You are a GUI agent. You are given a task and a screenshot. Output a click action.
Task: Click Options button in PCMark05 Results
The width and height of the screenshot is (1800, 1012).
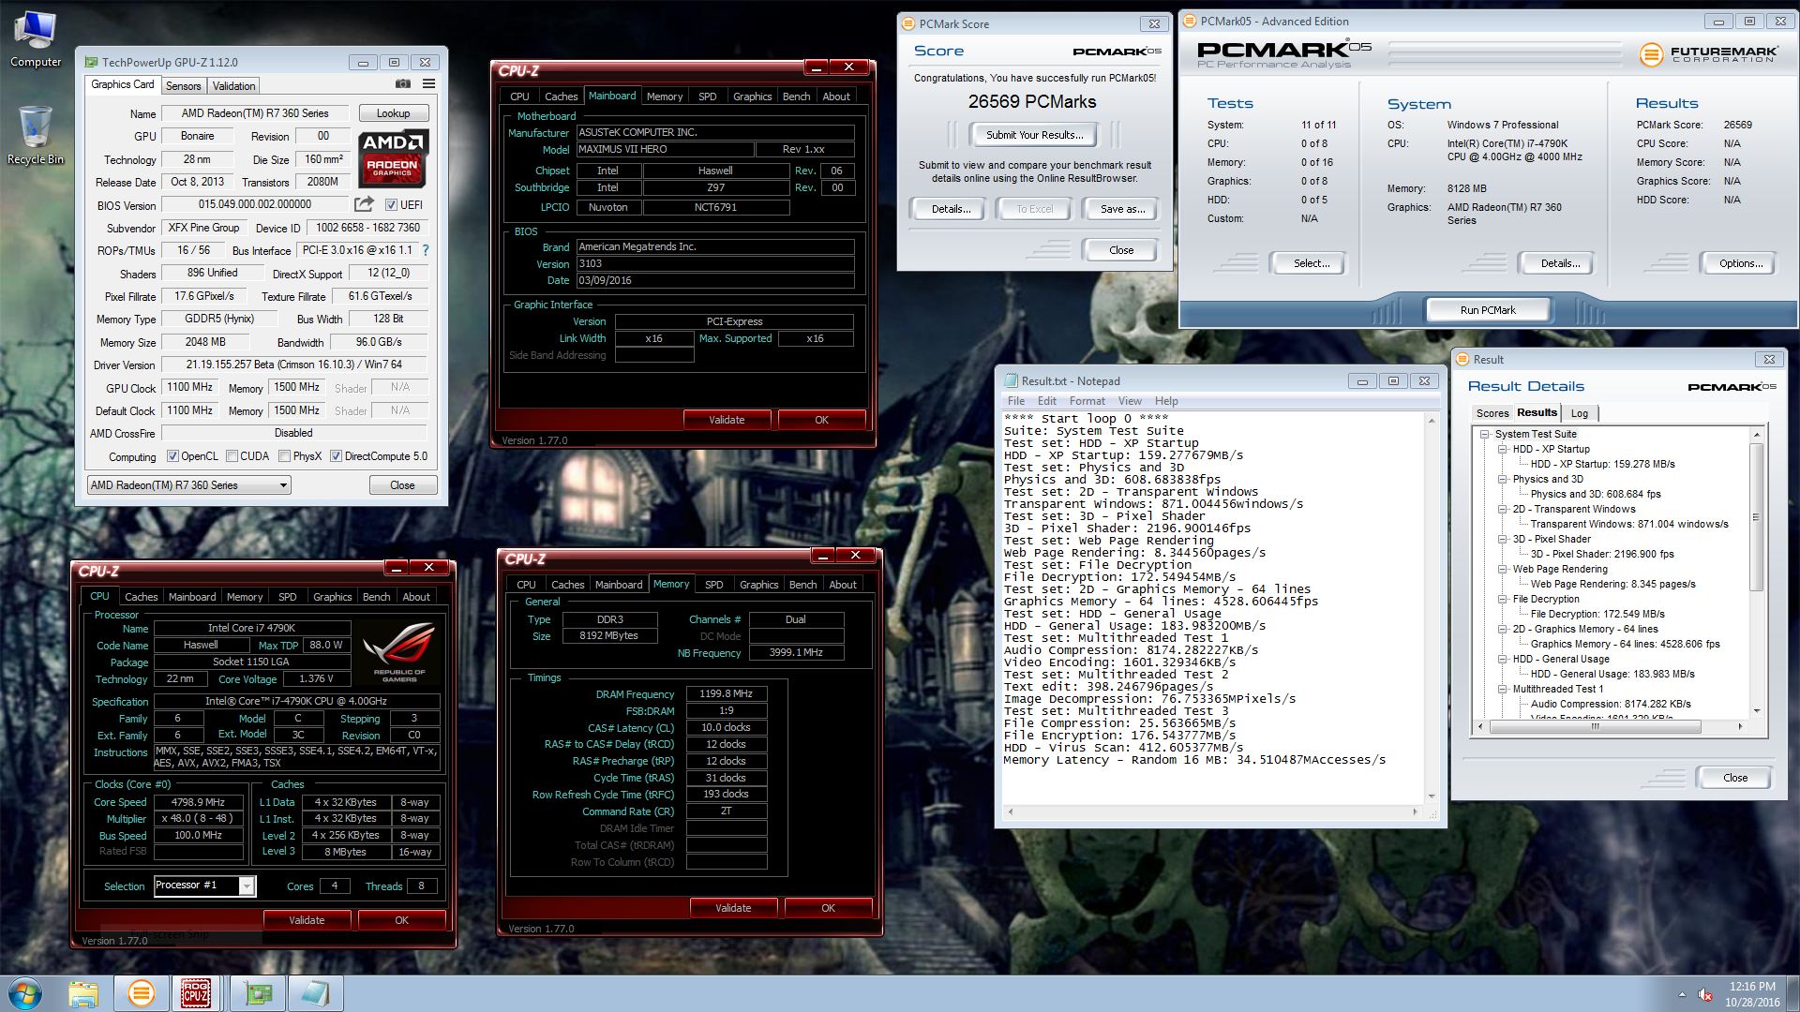pos(1740,263)
